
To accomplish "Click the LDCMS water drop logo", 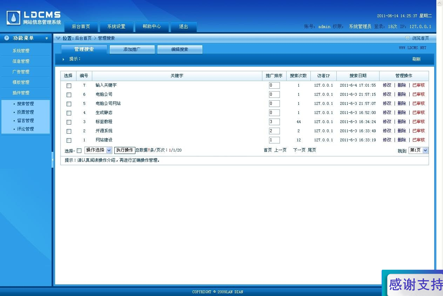I will coord(13,18).
